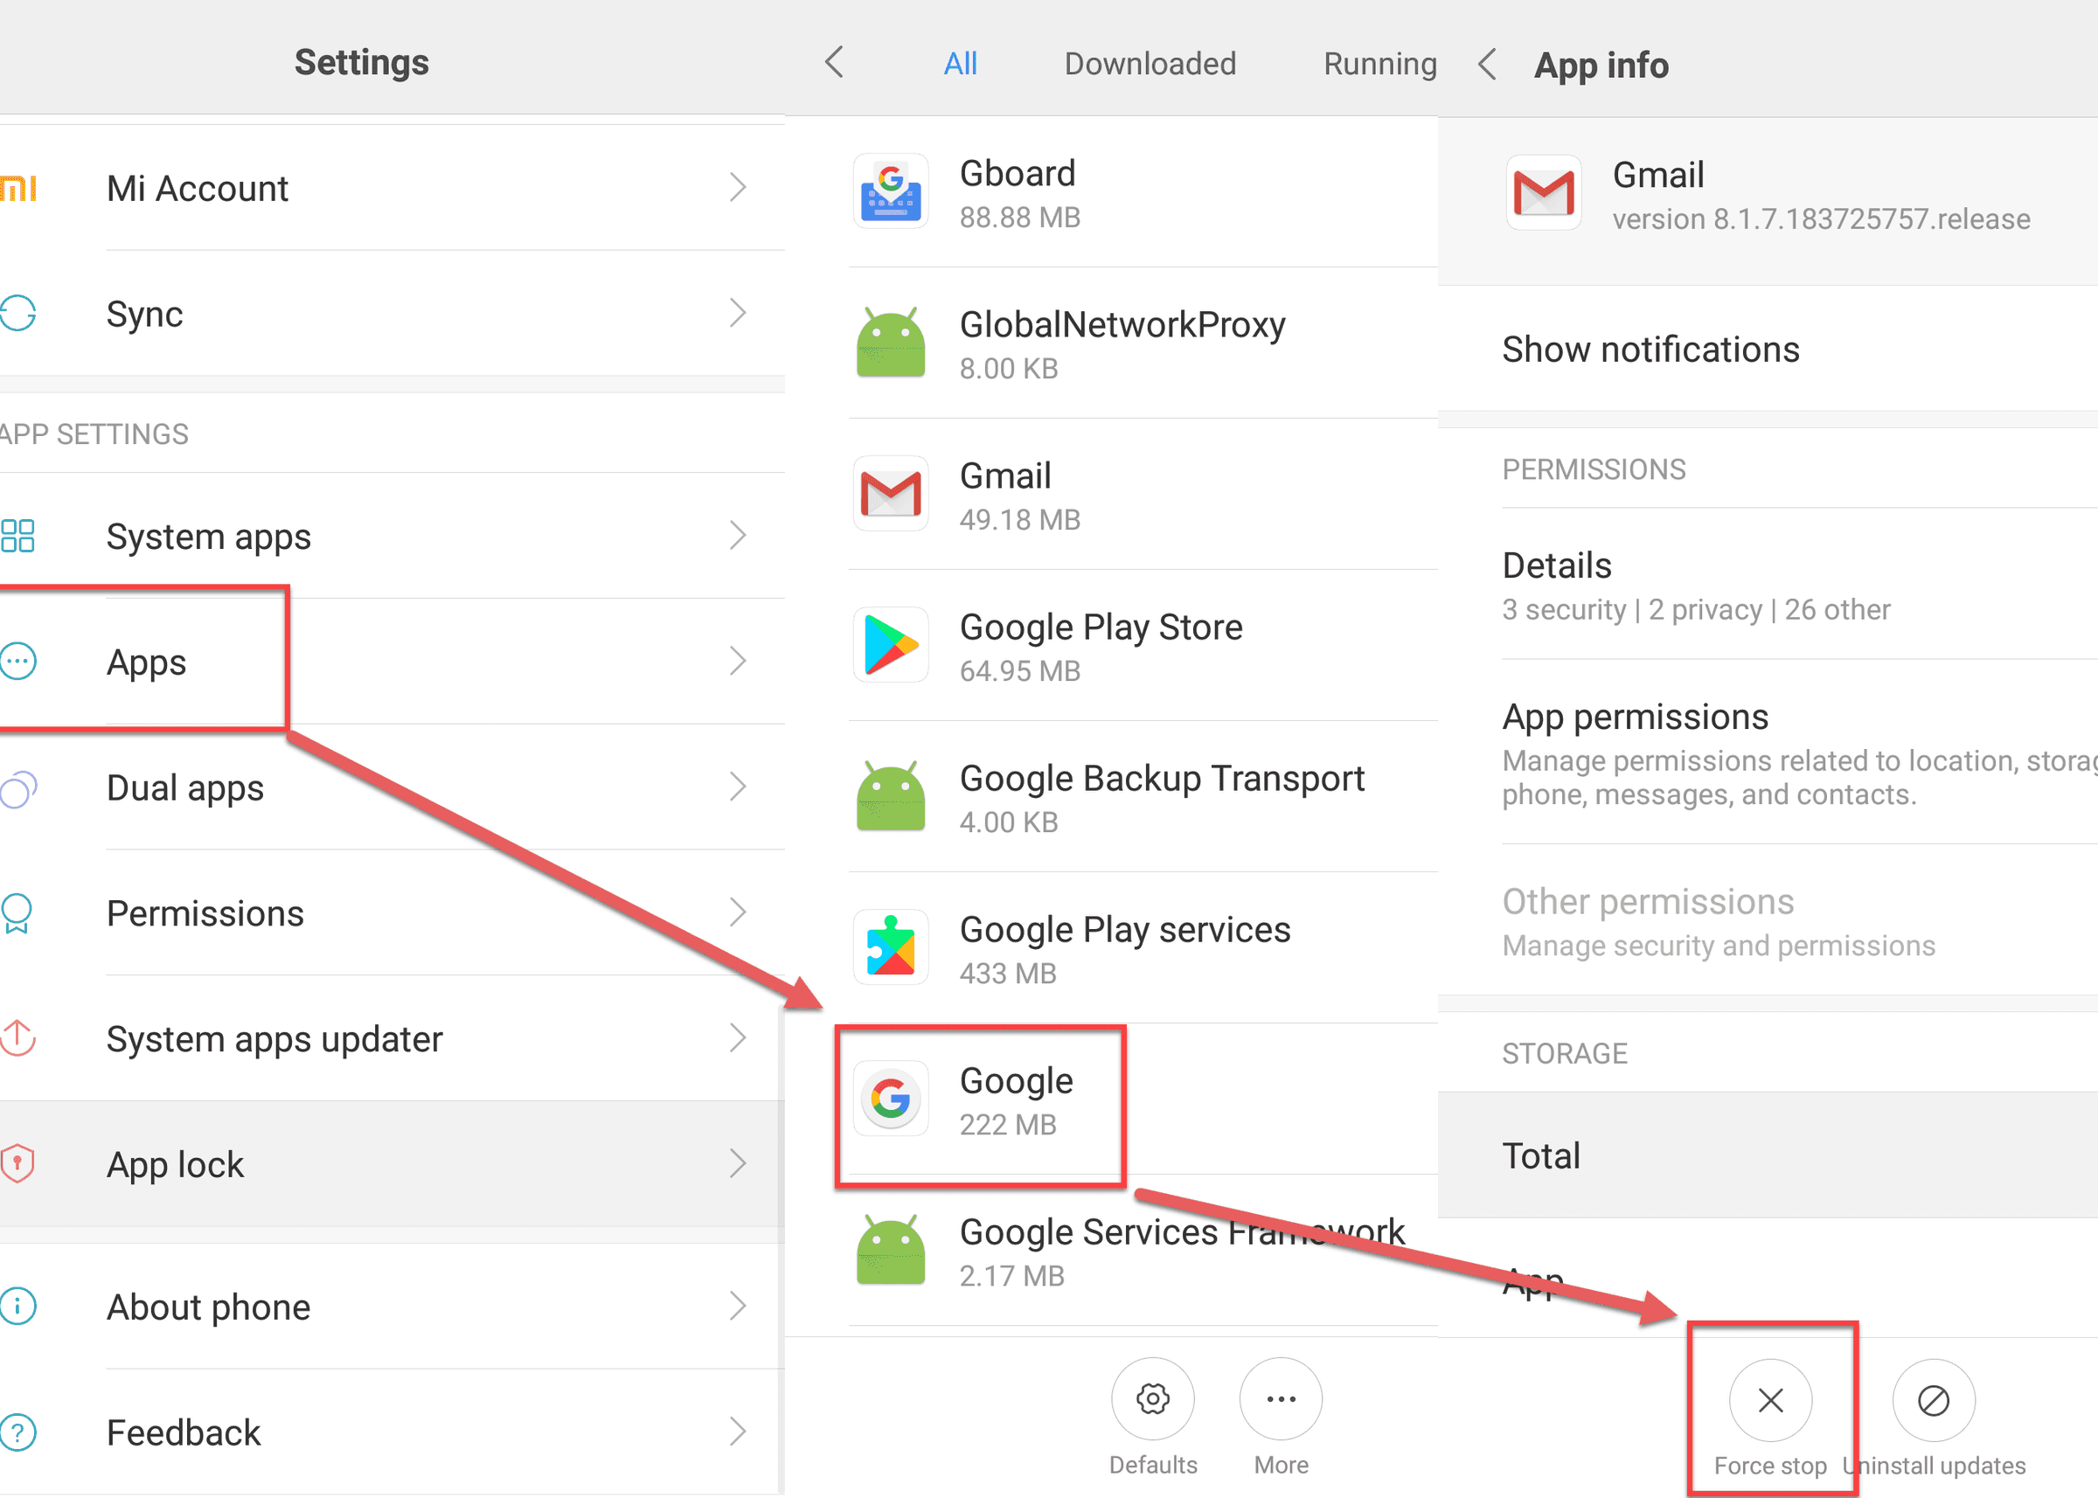The width and height of the screenshot is (2098, 1498).
Task: Tap the Uninstall updates circle-slash icon
Action: coord(1934,1400)
